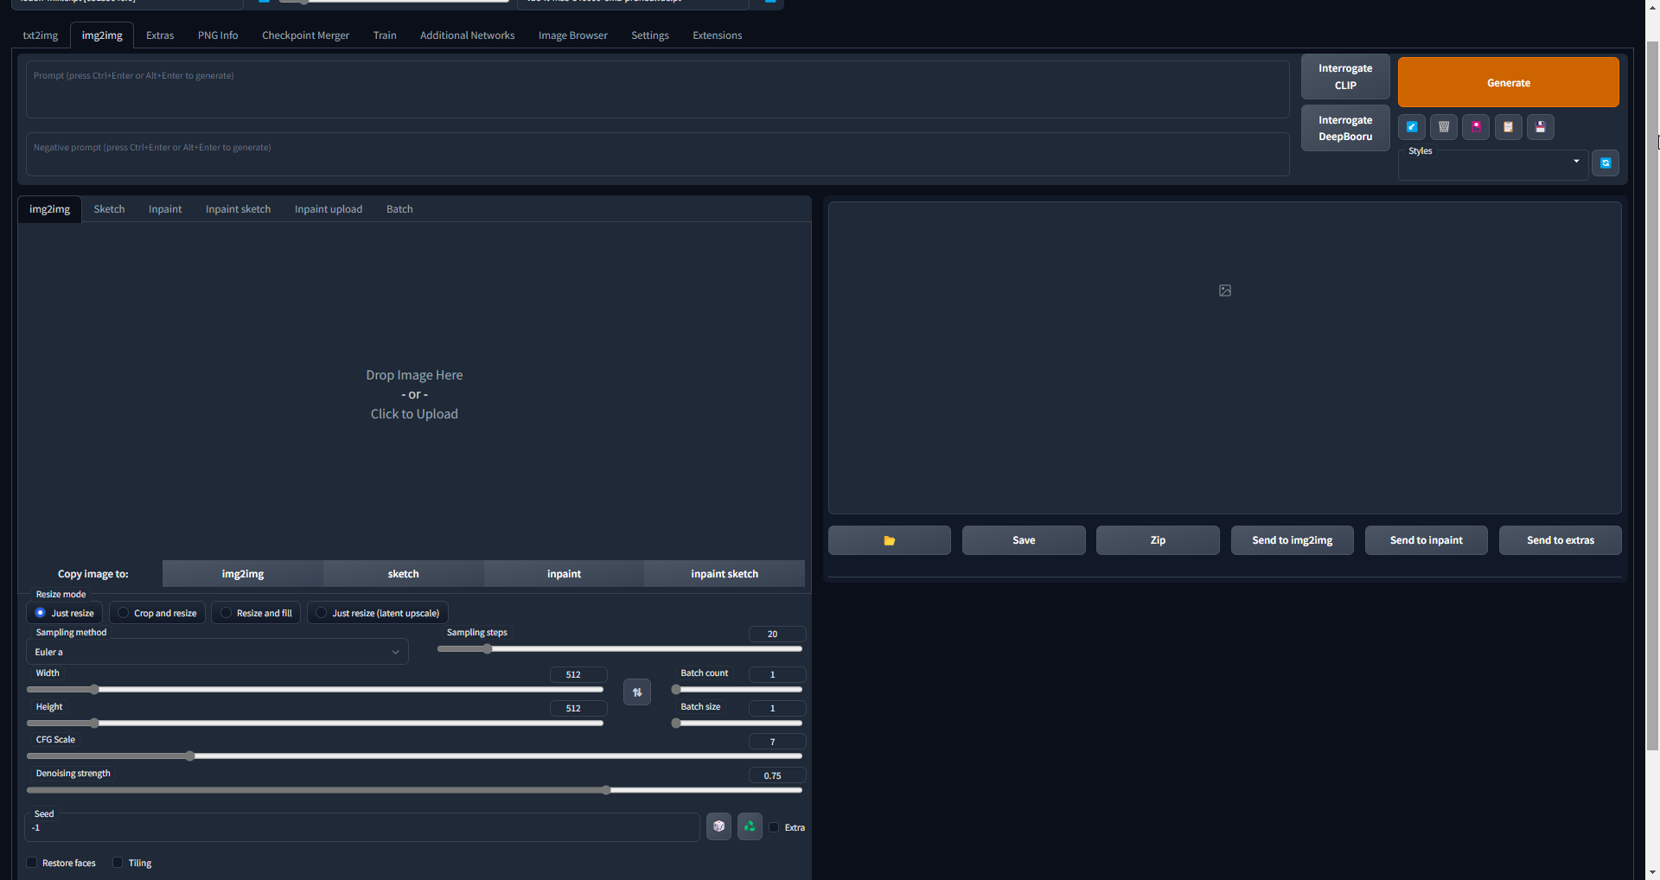Click Interrogate DeepBooru button
Viewport: 1660px width, 880px height.
pos(1345,128)
